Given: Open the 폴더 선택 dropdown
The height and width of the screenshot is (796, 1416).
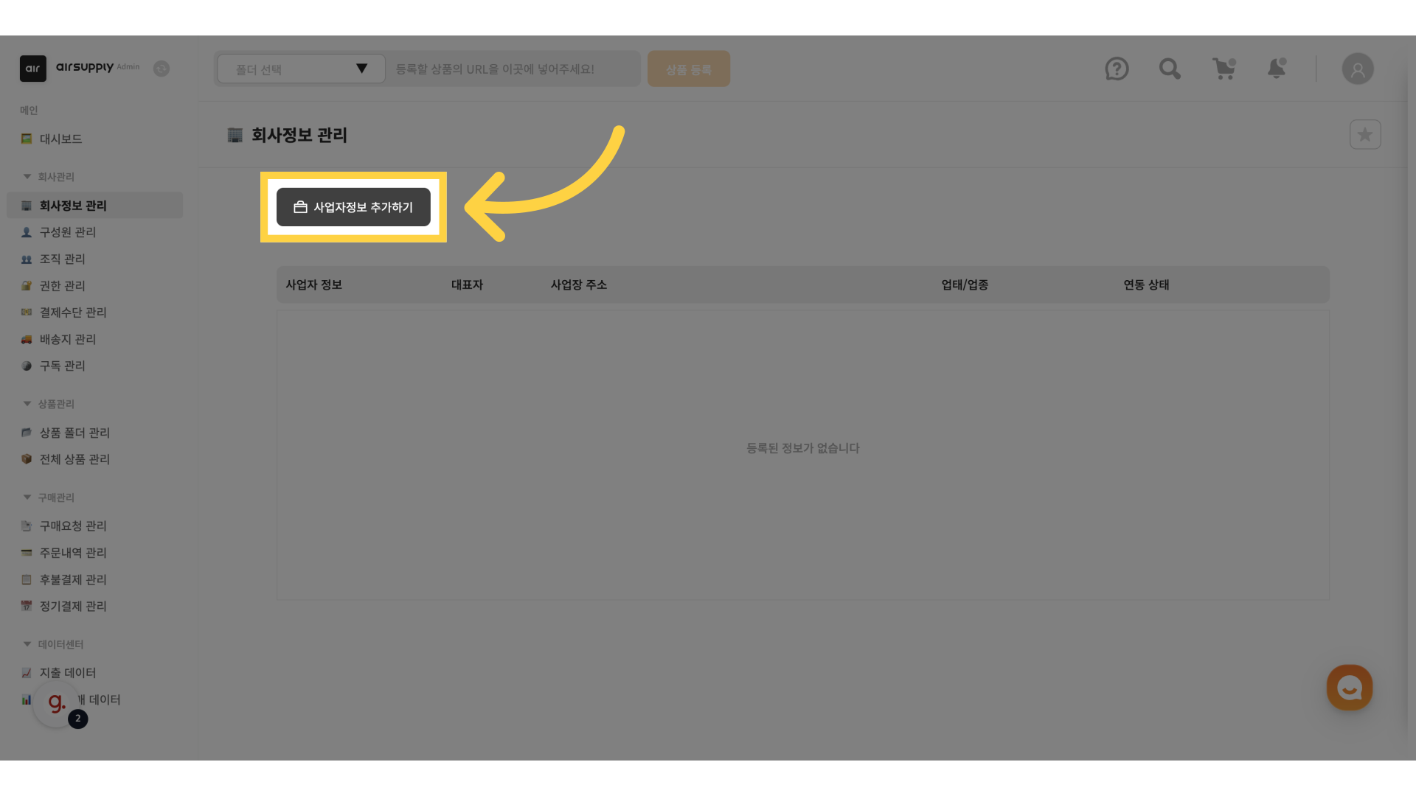Looking at the screenshot, I should point(301,69).
